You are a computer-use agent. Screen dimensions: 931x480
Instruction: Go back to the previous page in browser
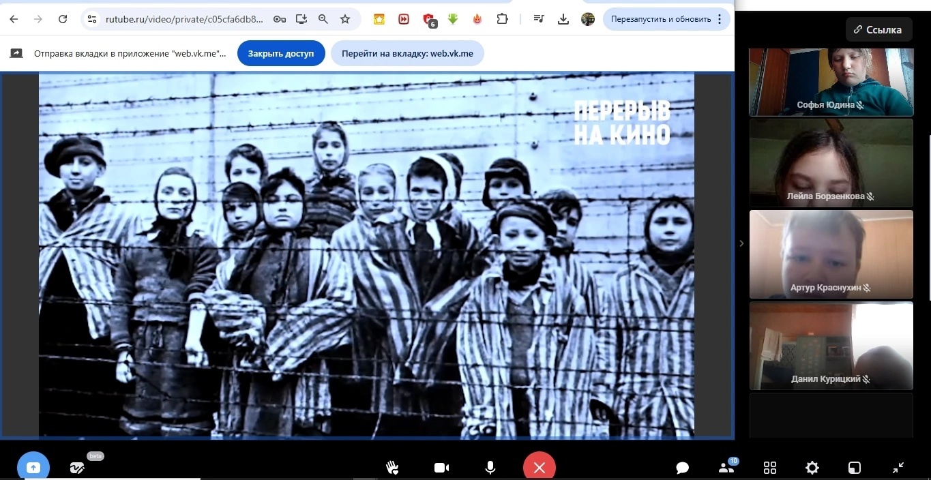14,19
